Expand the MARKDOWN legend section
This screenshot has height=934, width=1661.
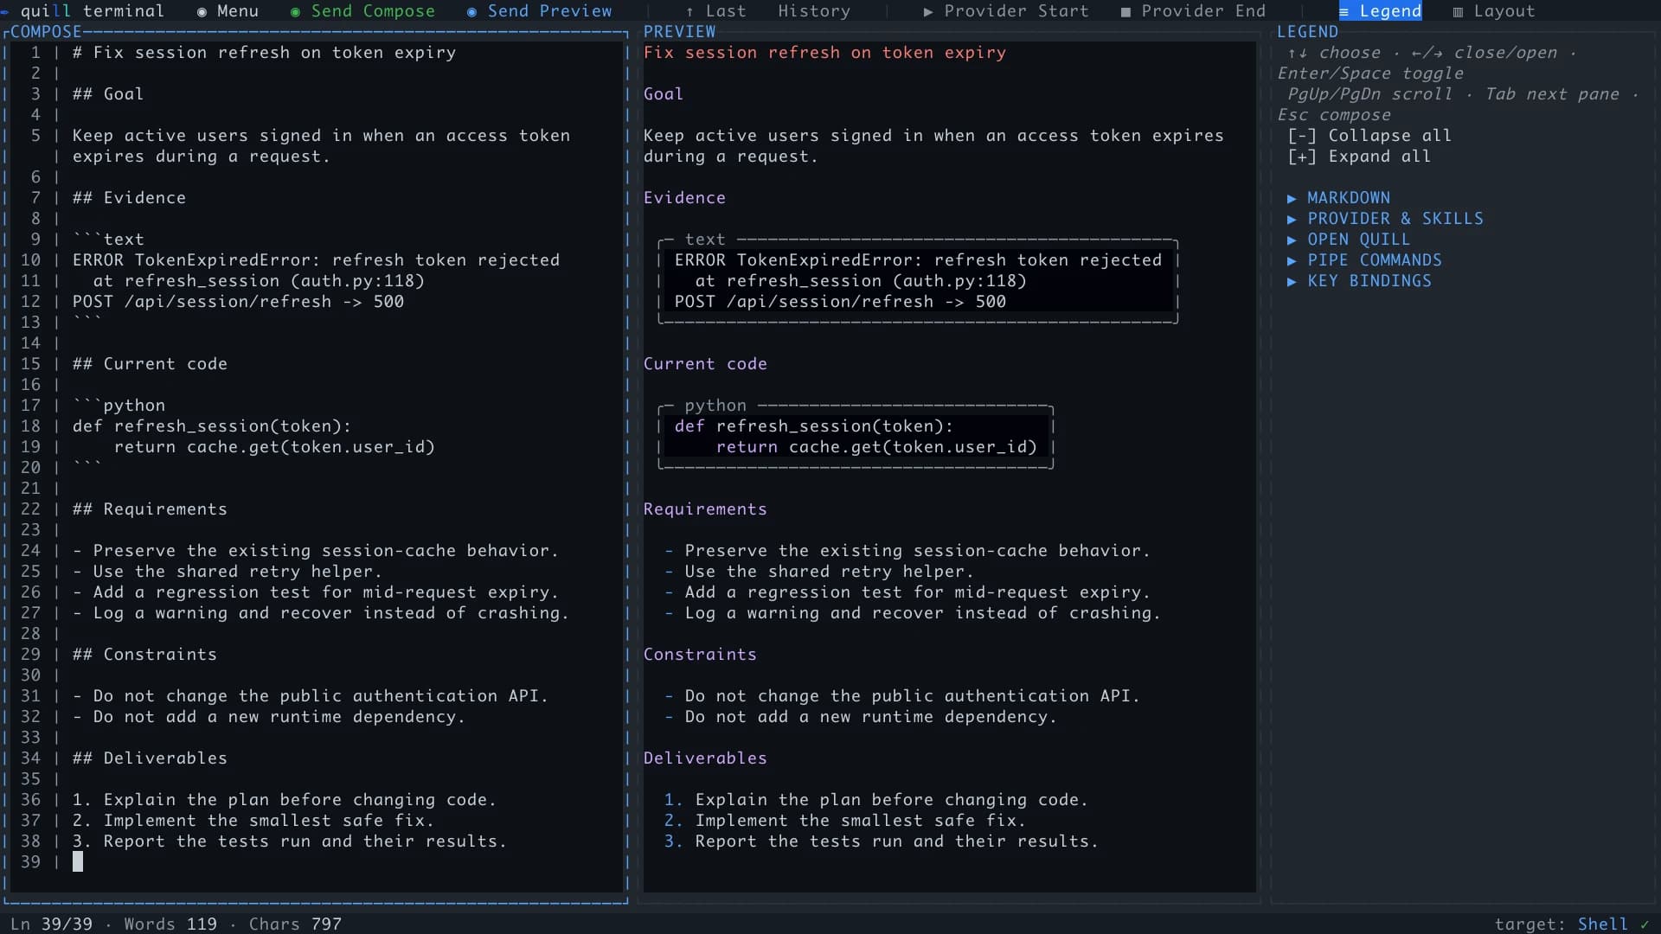[1338, 198]
